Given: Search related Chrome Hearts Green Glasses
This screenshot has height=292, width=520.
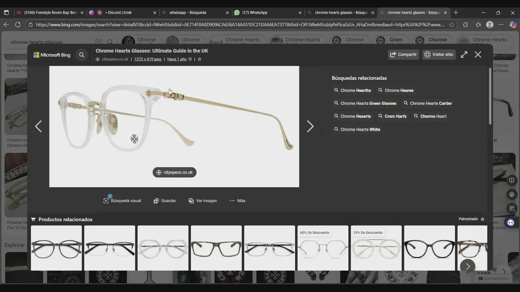Looking at the screenshot, I should click(x=365, y=103).
